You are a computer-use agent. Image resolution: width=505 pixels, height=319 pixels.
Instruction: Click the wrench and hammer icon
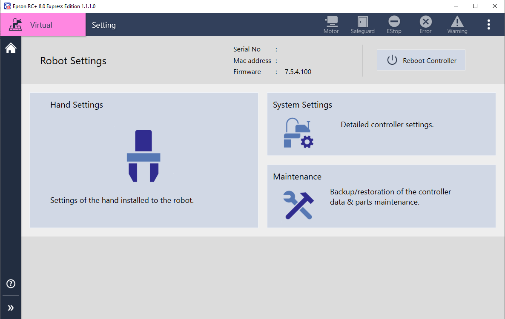coord(298,205)
